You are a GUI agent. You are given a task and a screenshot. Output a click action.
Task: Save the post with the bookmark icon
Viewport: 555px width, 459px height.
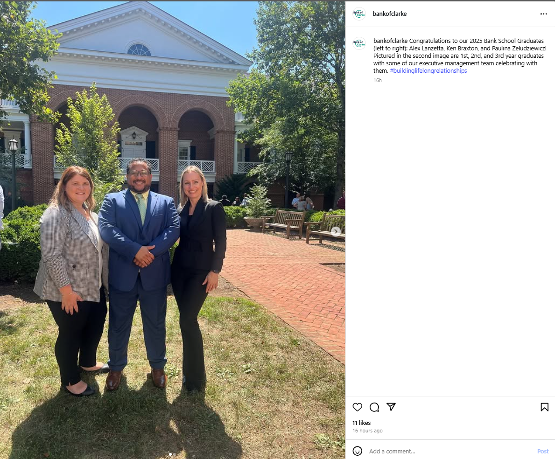[x=544, y=407]
